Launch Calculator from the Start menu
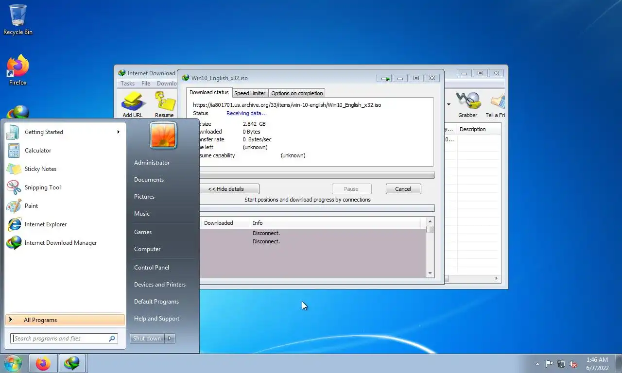 tap(65, 151)
